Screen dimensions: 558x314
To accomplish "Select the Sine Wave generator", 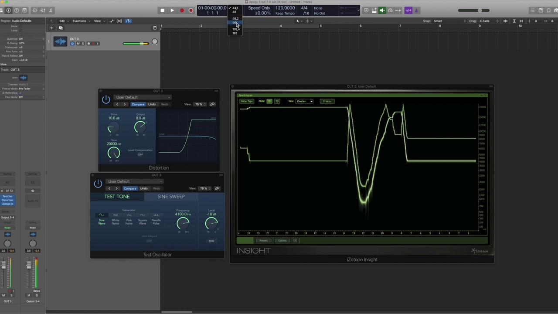I will tap(102, 219).
